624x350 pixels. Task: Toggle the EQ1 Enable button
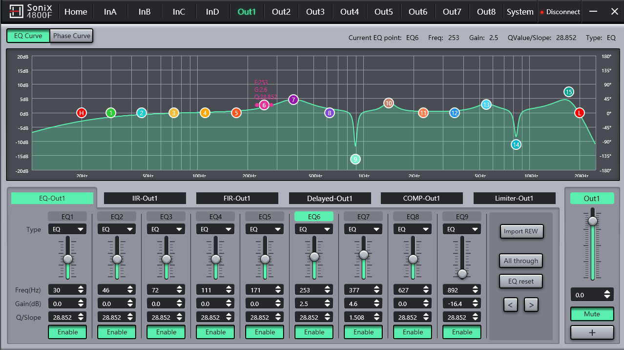tap(67, 332)
